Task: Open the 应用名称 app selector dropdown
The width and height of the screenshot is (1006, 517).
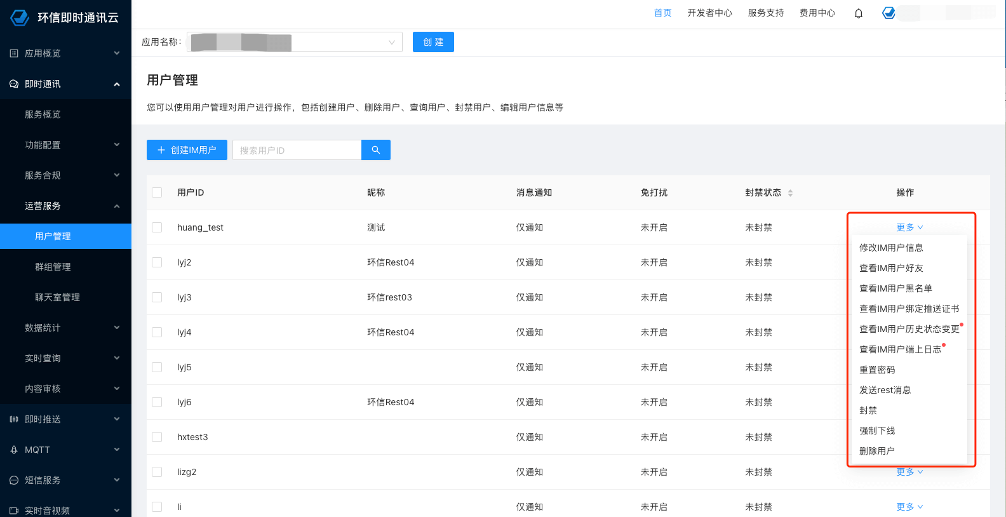Action: (295, 42)
